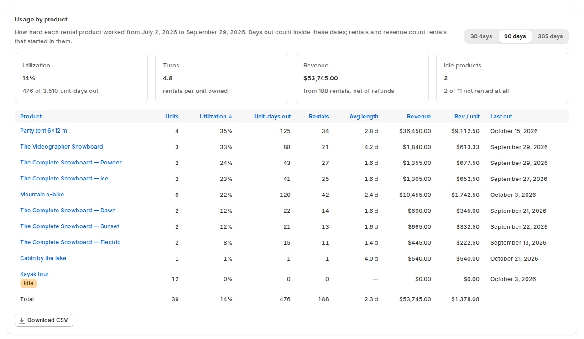The width and height of the screenshot is (584, 339).
Task: Click the $540.00 revenue cell for Cabin
Action: click(419, 259)
